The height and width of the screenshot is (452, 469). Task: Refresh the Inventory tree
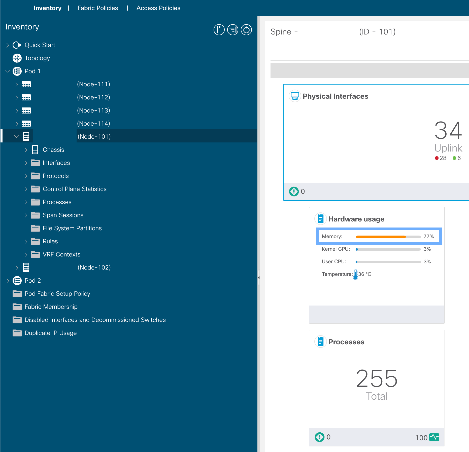[x=246, y=29]
